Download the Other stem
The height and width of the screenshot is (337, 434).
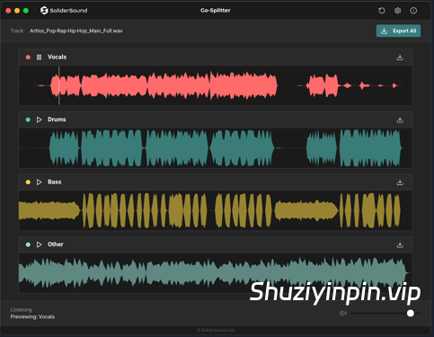click(x=400, y=244)
